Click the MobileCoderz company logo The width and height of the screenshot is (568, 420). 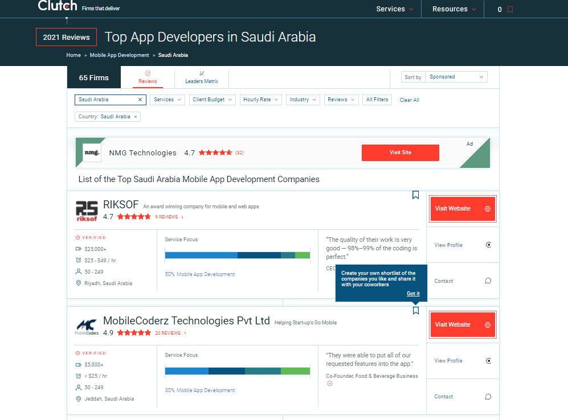pyautogui.click(x=87, y=327)
